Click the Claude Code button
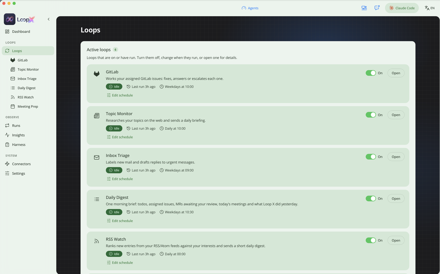440x274 pixels. [x=402, y=8]
